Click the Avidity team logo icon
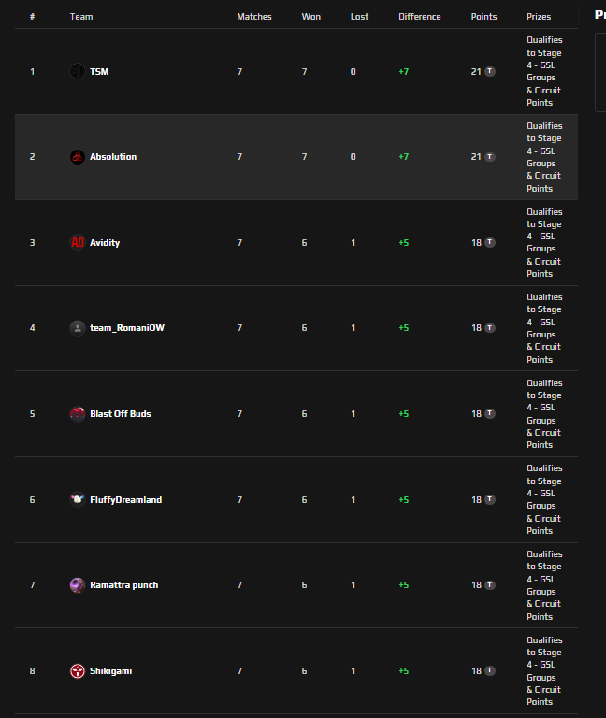Screen dimensions: 606x718 tap(78, 242)
